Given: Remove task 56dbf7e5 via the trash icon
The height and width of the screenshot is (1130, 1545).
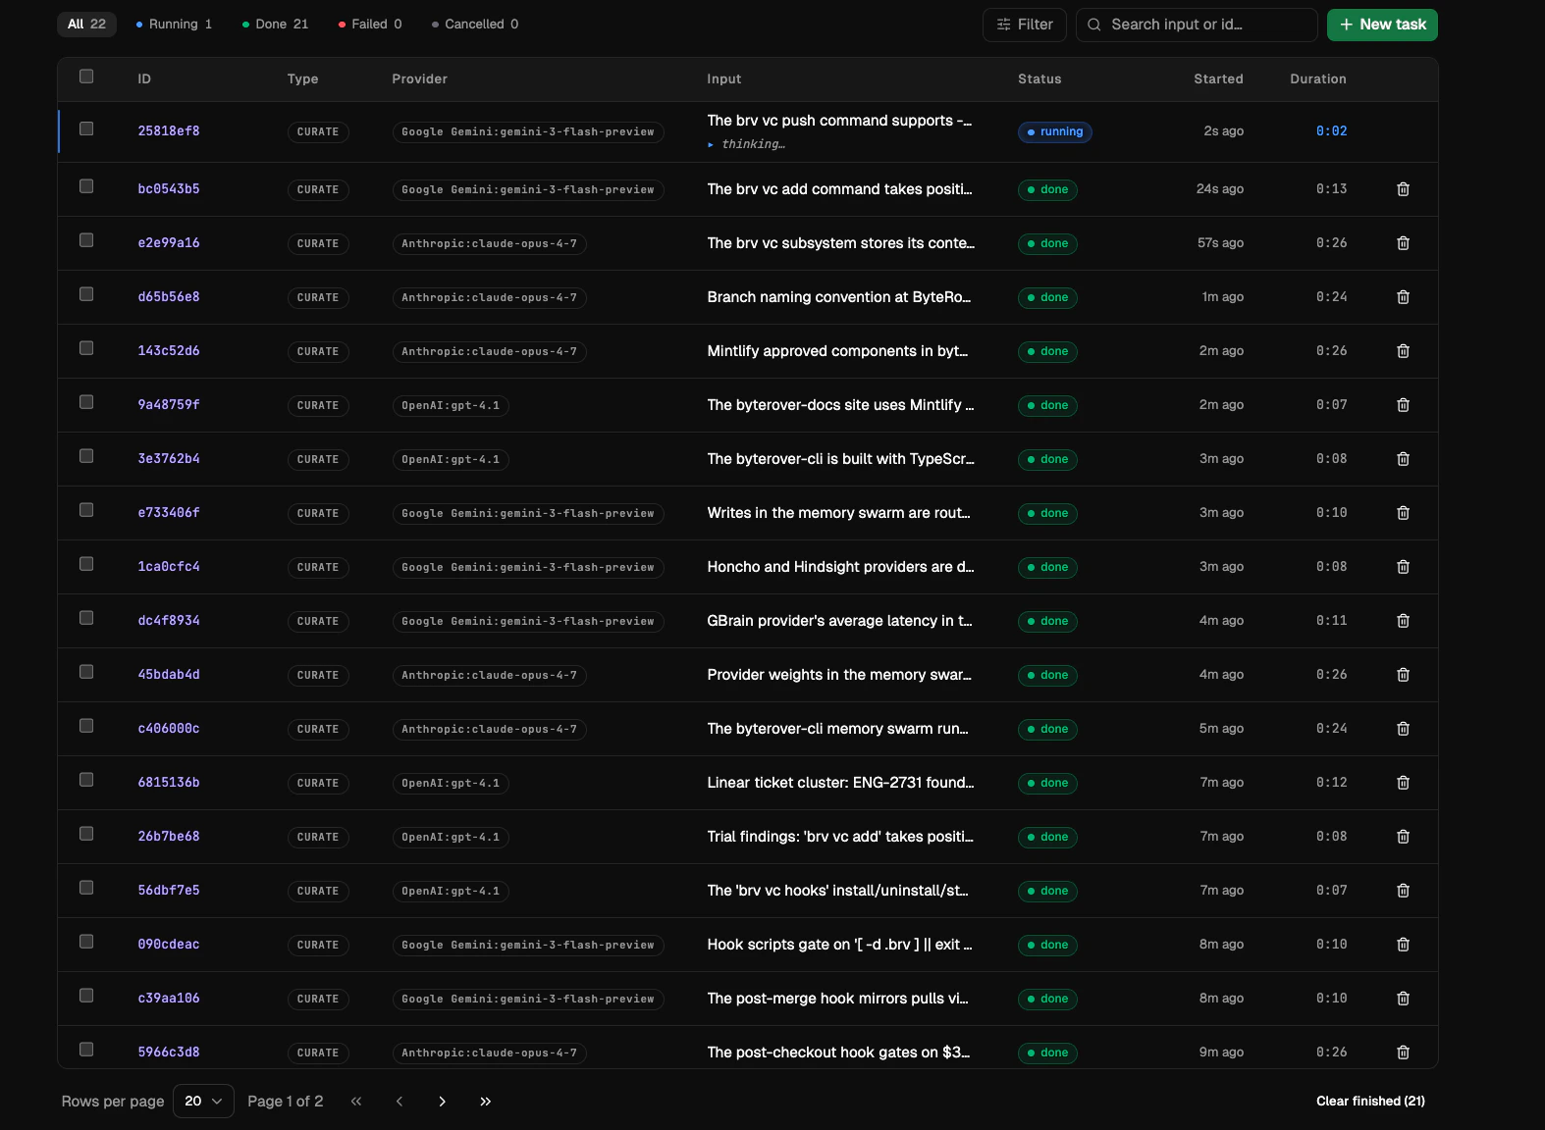Looking at the screenshot, I should pos(1403,891).
